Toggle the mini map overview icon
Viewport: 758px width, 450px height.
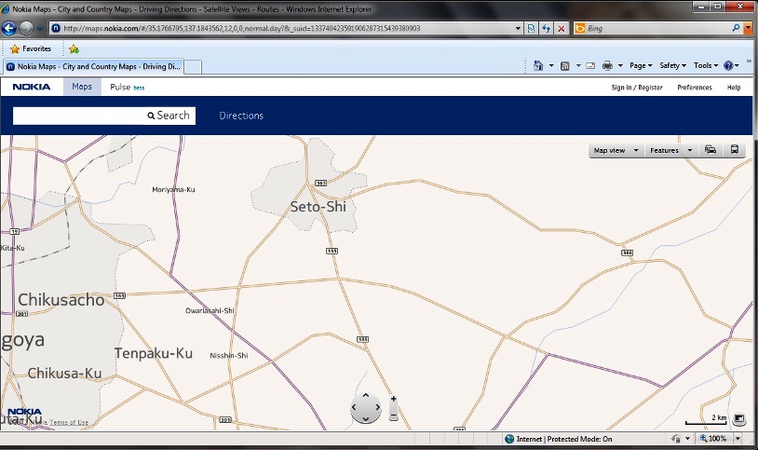738,418
